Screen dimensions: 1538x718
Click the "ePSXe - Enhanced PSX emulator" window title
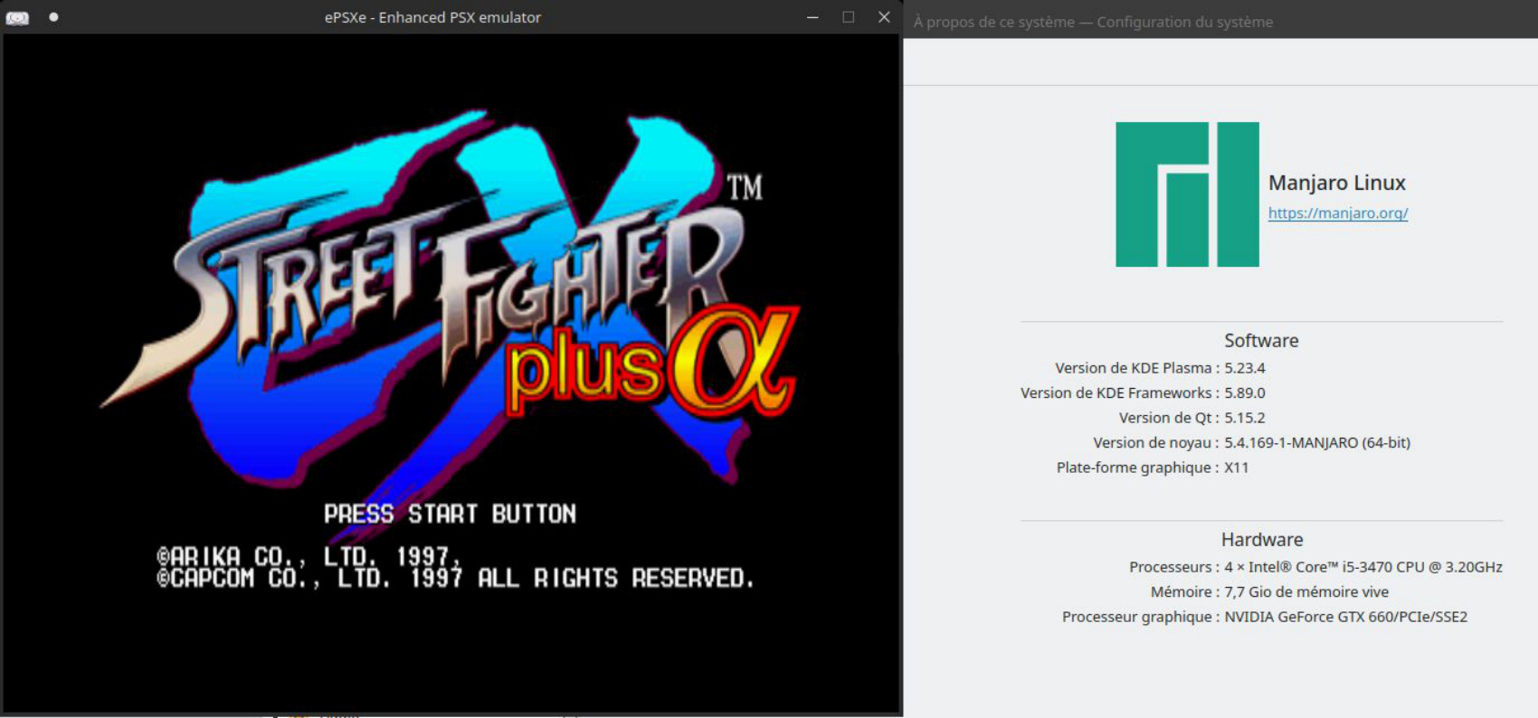click(432, 17)
